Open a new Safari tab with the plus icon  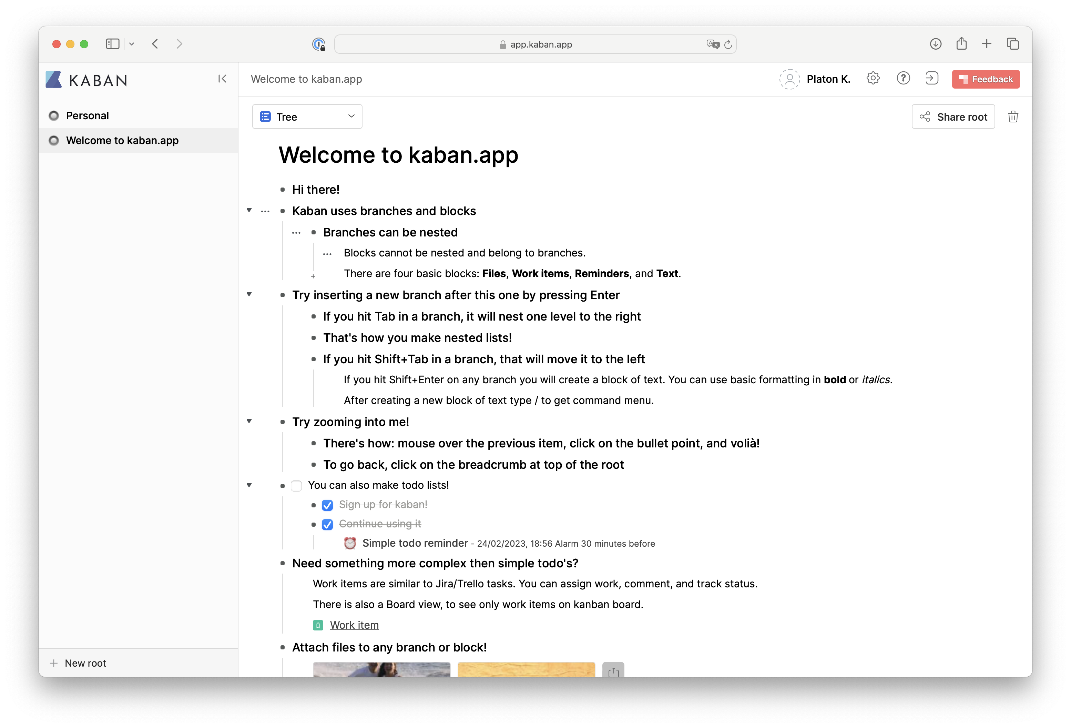click(x=987, y=44)
